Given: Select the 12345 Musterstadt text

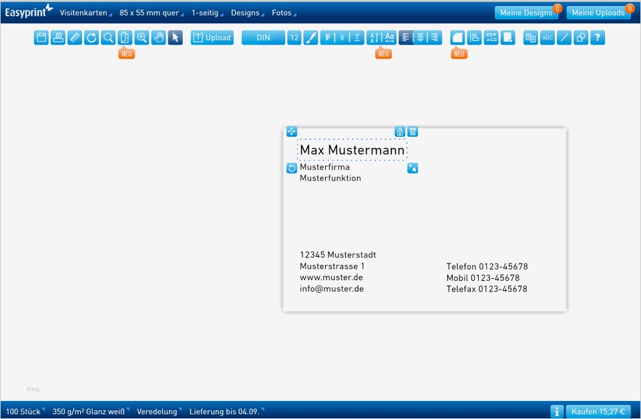Looking at the screenshot, I should tap(338, 255).
